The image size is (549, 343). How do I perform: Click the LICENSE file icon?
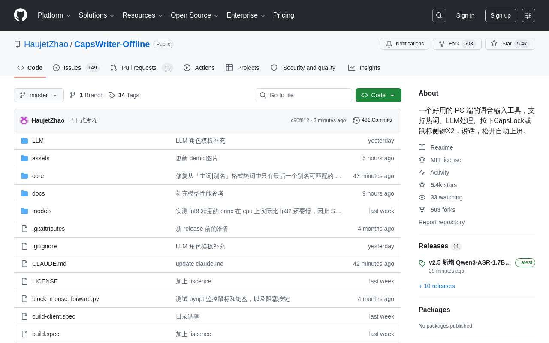tap(24, 281)
